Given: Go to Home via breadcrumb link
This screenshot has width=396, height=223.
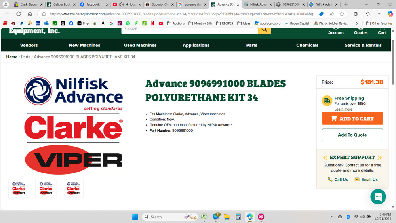Looking at the screenshot, I should click(11, 57).
